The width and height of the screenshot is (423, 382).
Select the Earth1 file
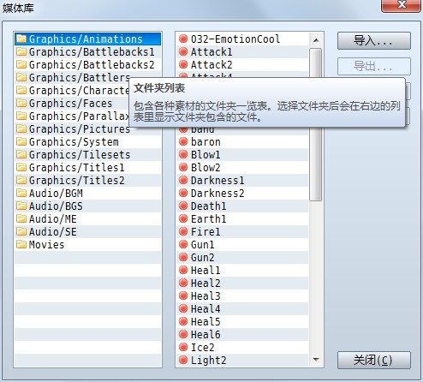[x=242, y=218]
